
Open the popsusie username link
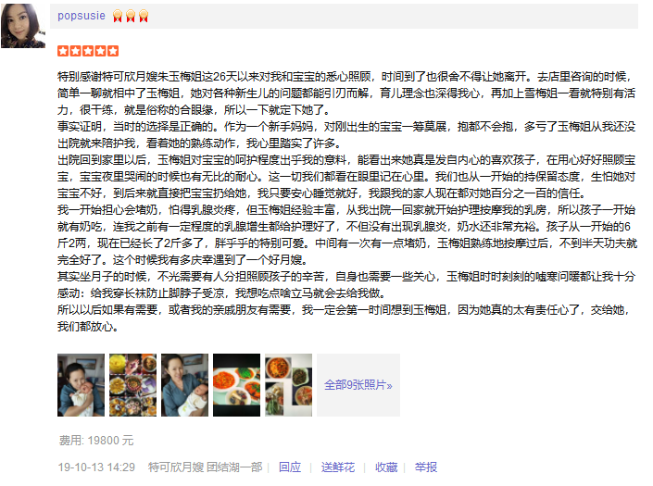coord(82,16)
